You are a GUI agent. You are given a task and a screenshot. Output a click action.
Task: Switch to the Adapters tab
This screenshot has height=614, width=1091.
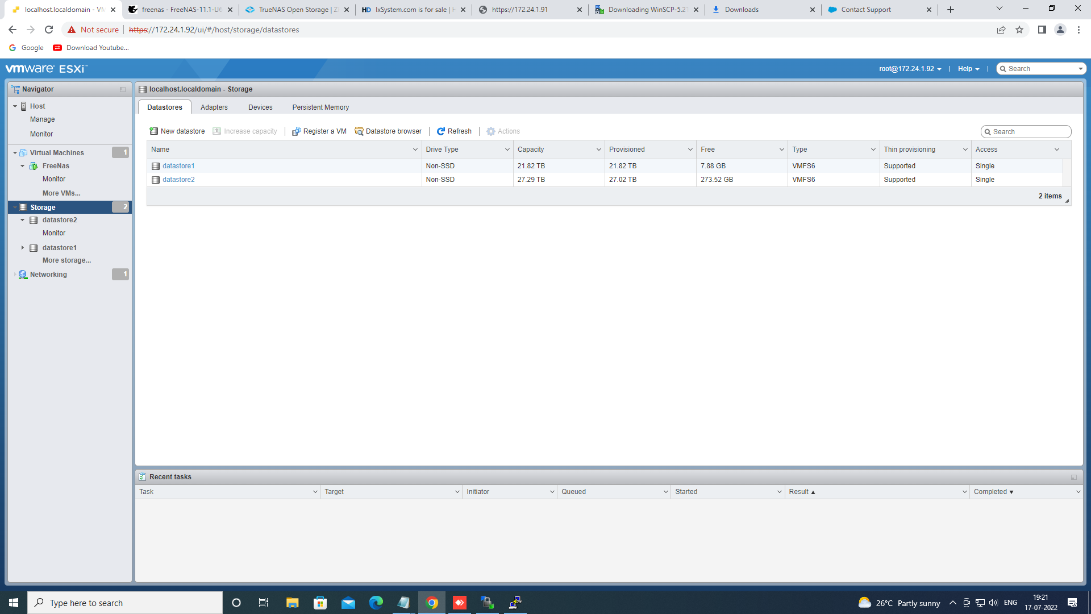click(214, 107)
